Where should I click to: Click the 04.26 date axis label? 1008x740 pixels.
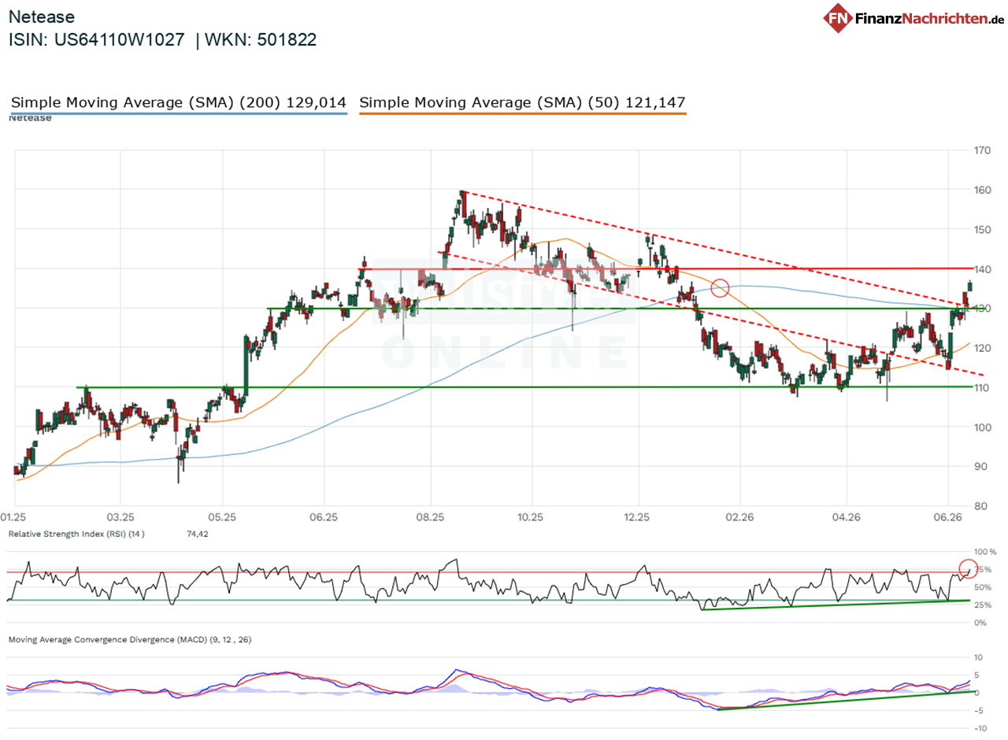845,517
